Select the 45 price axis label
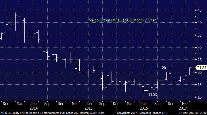This screenshot has width=207, height=115. [x=200, y=10]
